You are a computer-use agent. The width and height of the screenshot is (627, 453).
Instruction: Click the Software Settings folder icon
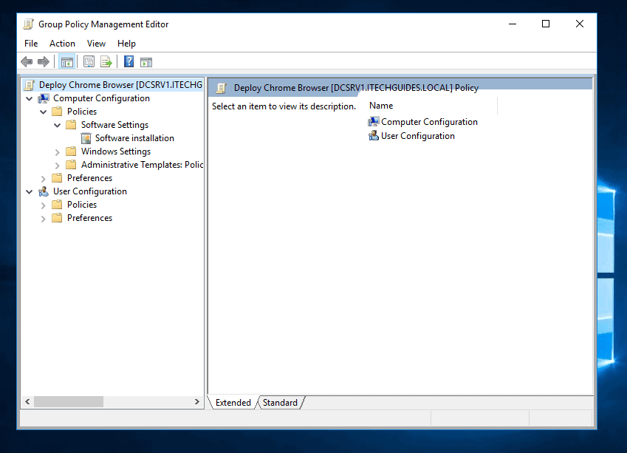[71, 125]
